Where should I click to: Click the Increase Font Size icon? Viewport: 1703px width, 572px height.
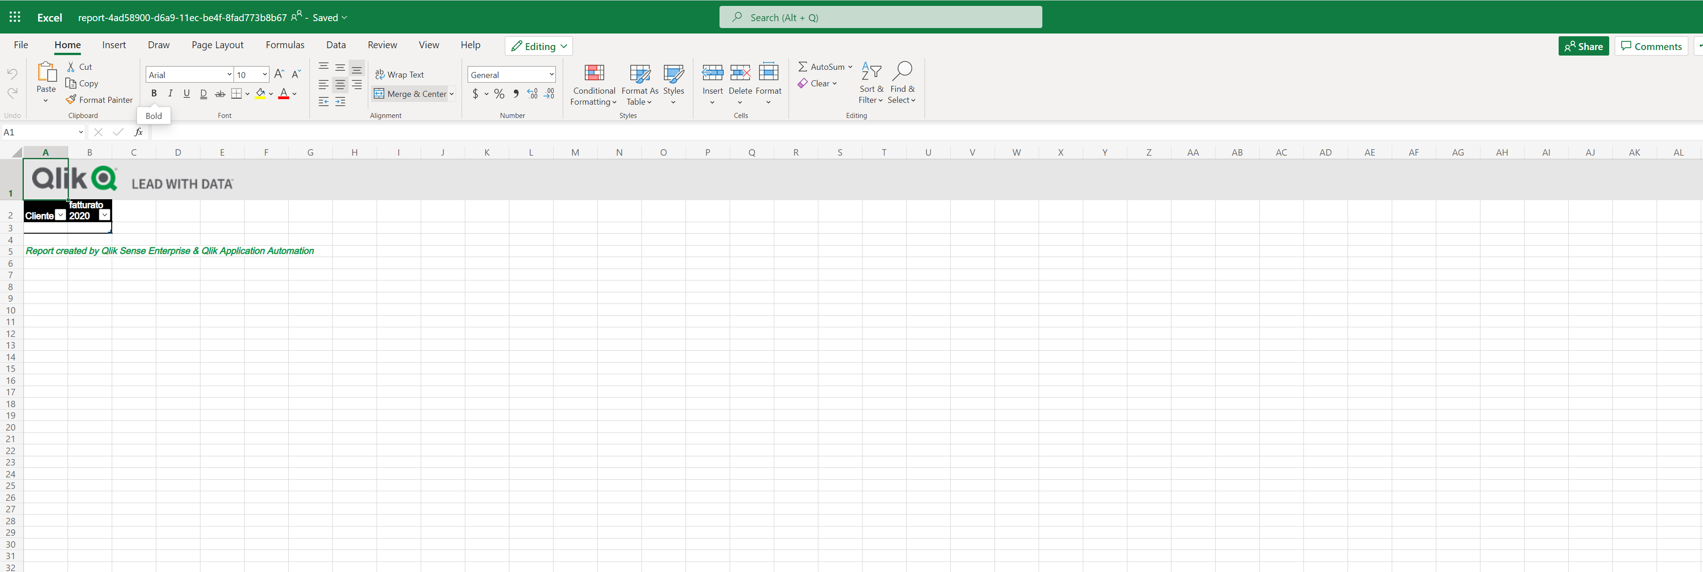tap(279, 74)
